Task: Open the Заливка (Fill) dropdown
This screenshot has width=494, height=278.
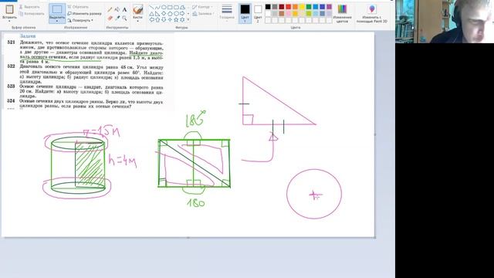Action: coord(203,14)
